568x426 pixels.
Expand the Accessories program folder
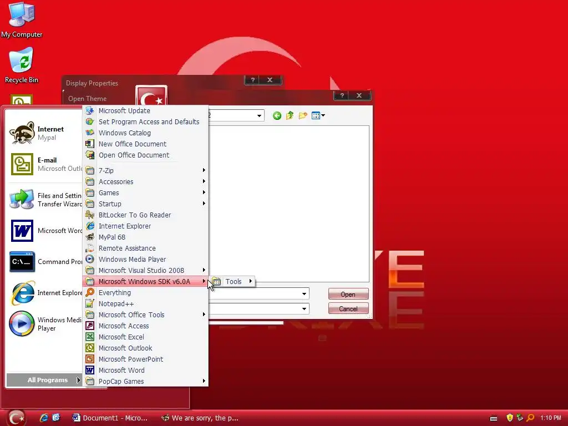pyautogui.click(x=146, y=181)
